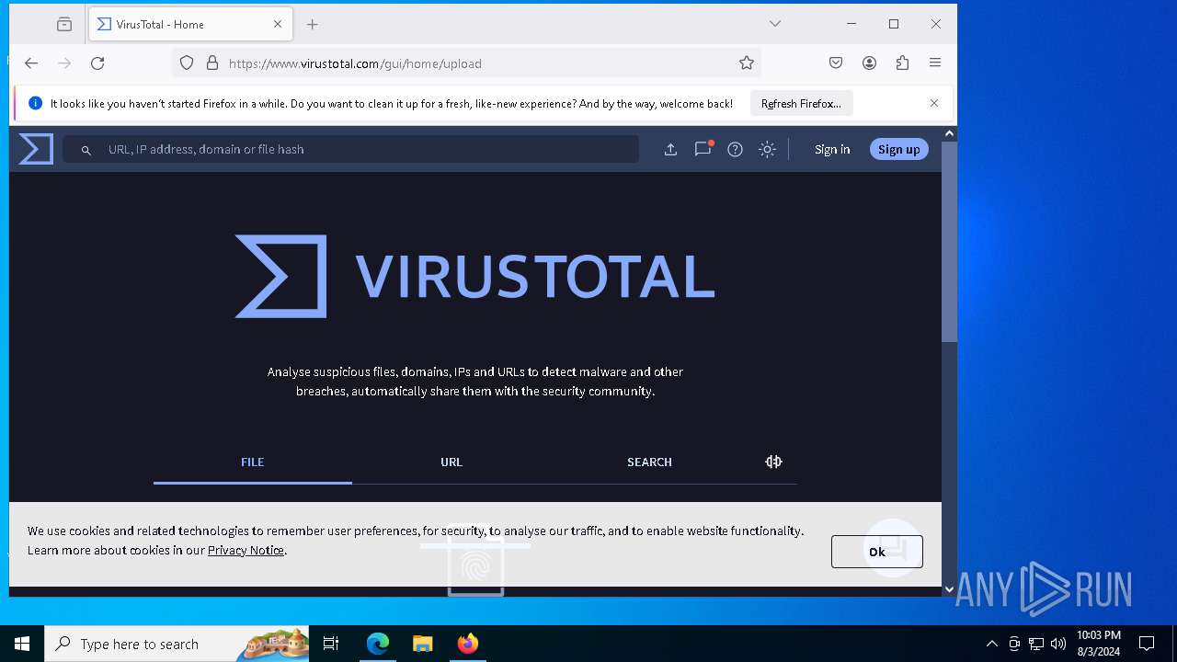1177x662 pixels.
Task: Launch Microsoft Edge from taskbar
Action: point(377,644)
